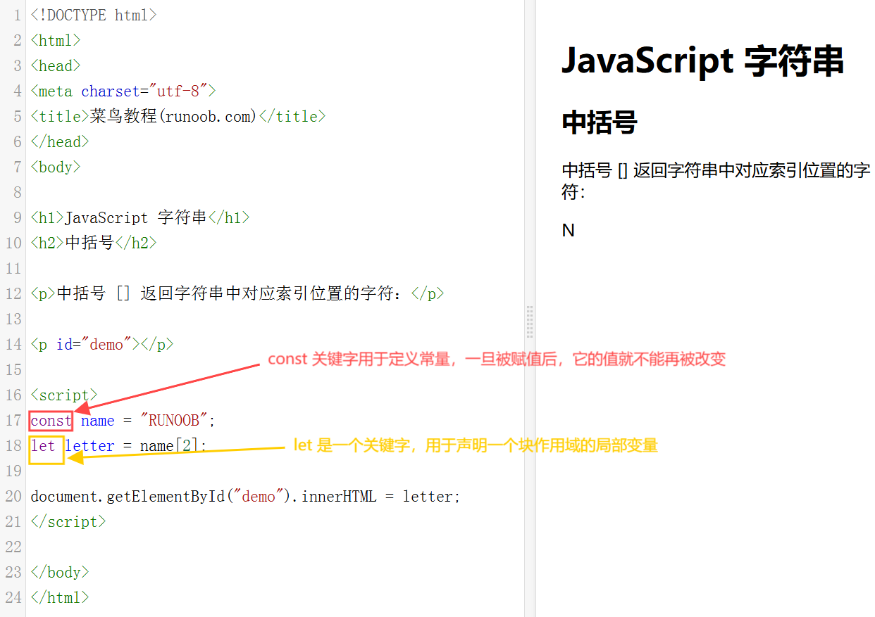Click the opening html tag on line 2
This screenshot has width=875, height=617.
tap(56, 40)
